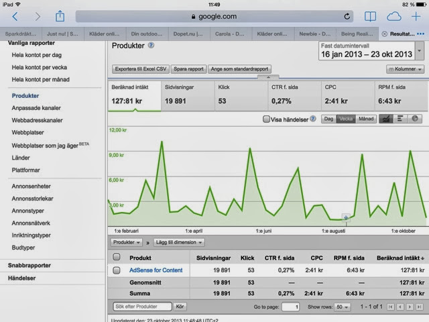Collapse the metrics panel arrow handle
This screenshot has width=429, height=322.
click(x=268, y=77)
